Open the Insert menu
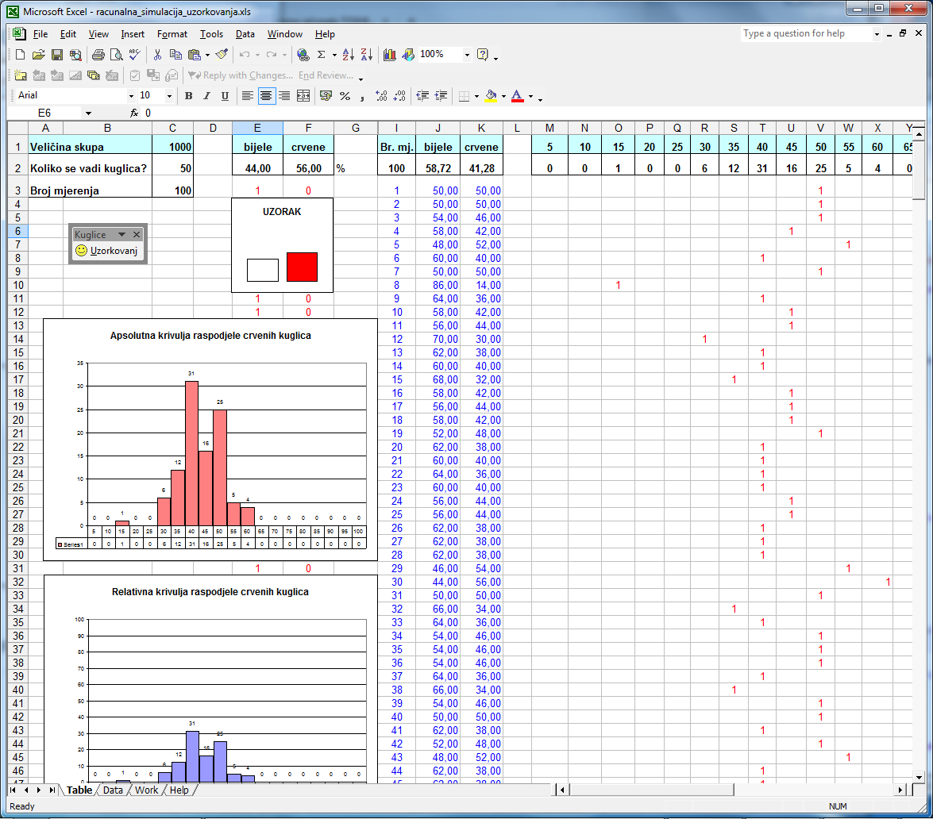 (x=133, y=34)
